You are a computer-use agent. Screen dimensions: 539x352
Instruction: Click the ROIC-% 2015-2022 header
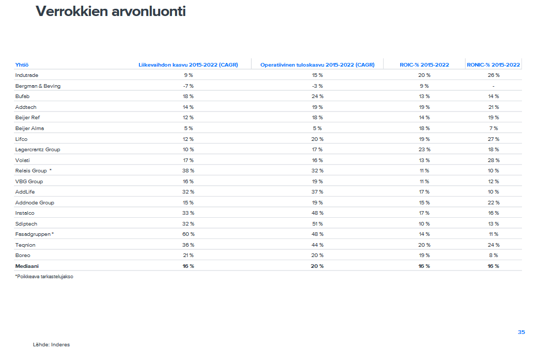pyautogui.click(x=424, y=65)
